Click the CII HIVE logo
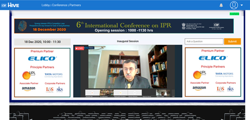 [x=10, y=5]
